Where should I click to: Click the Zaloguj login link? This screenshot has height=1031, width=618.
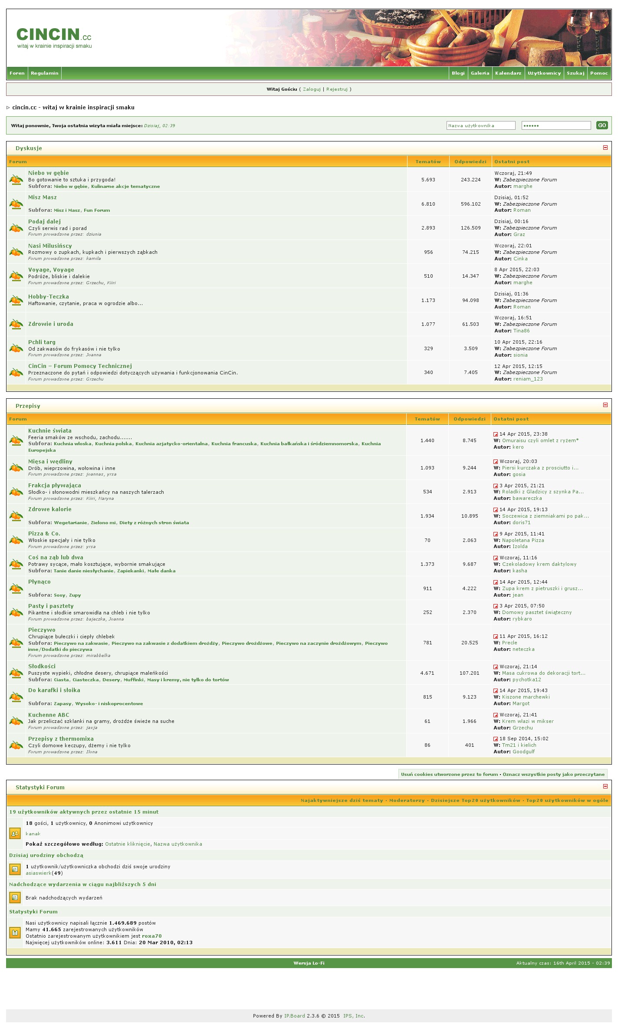click(312, 89)
